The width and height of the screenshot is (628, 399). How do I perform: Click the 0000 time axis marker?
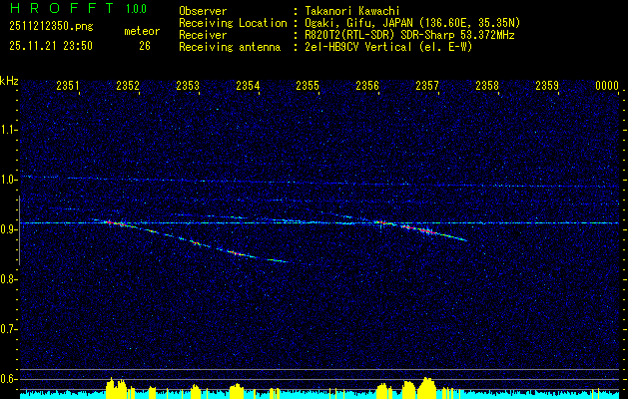607,86
